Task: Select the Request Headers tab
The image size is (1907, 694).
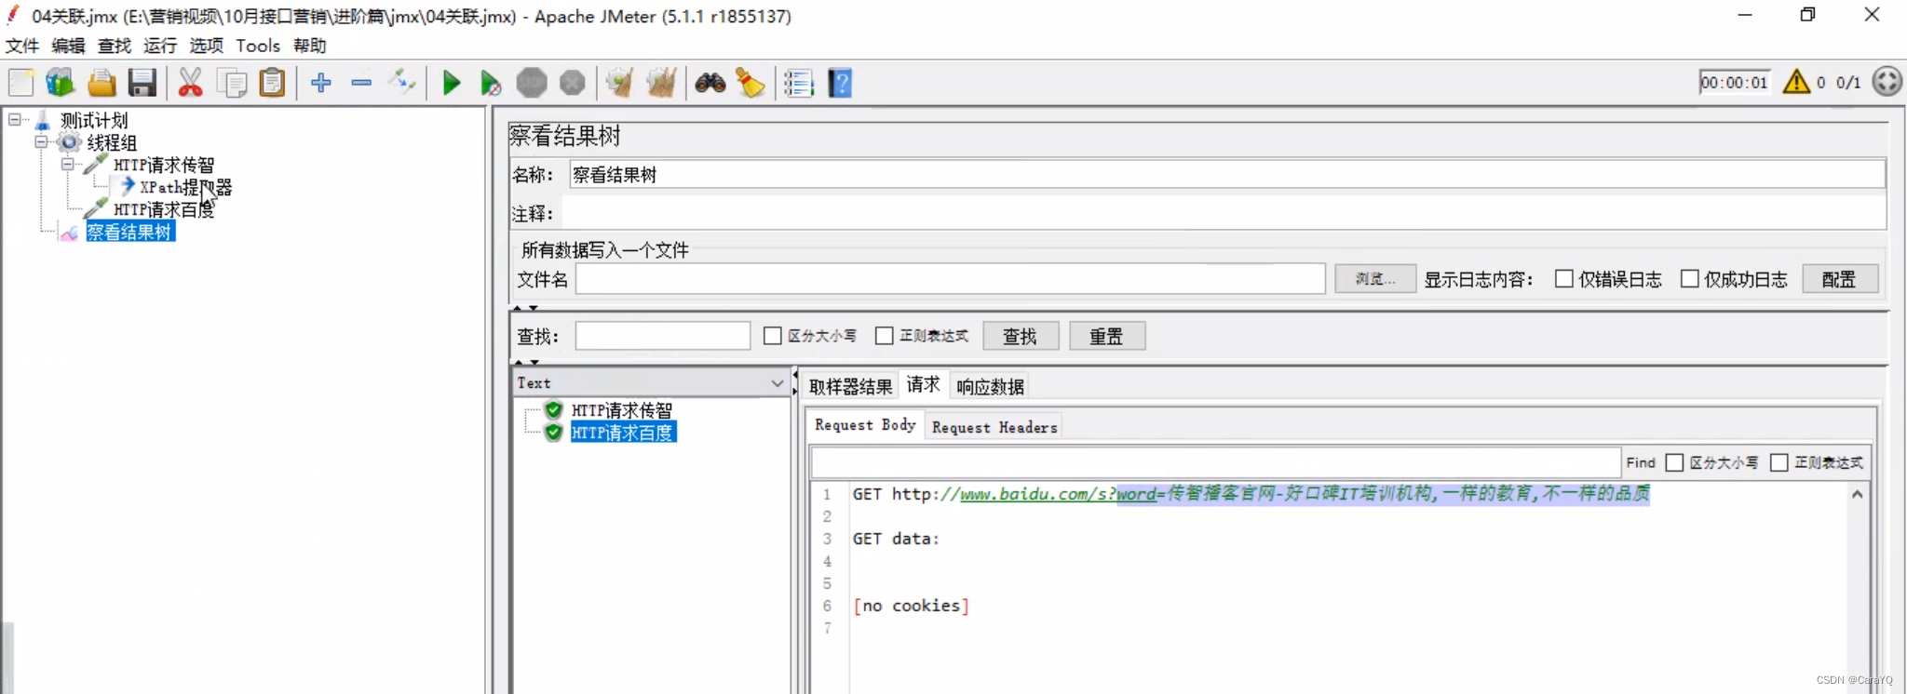Action: pos(994,427)
